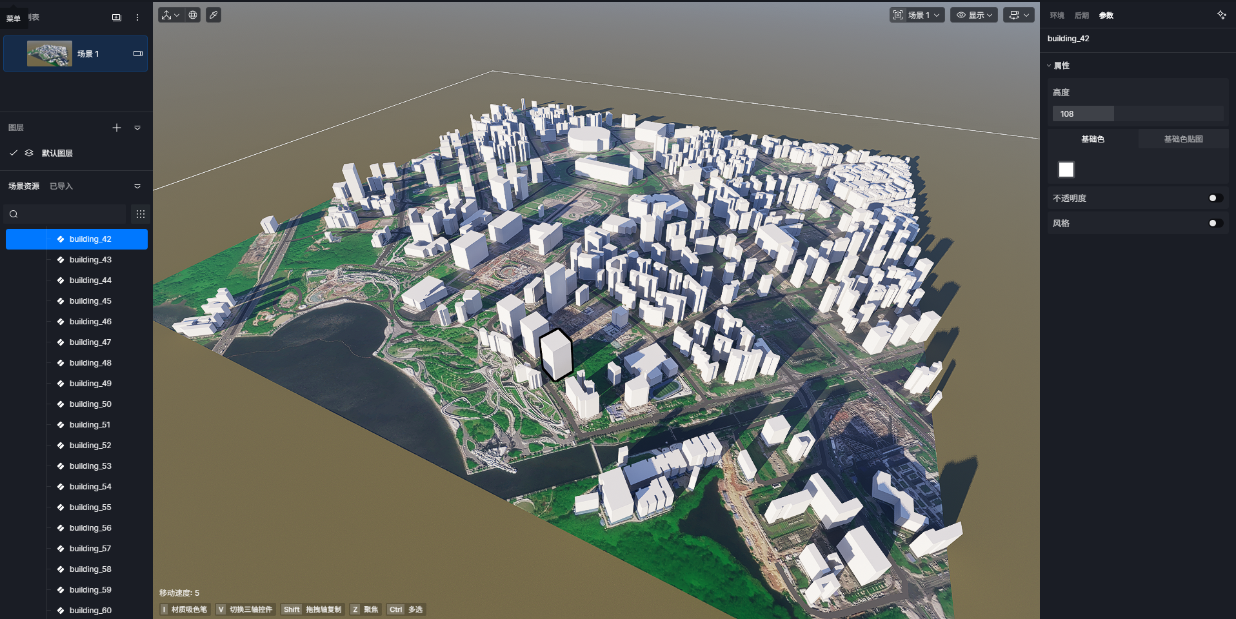
Task: Toggle the 不透明度 opacity switch
Action: coord(1215,198)
